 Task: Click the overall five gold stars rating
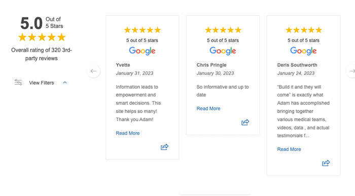[42, 37]
